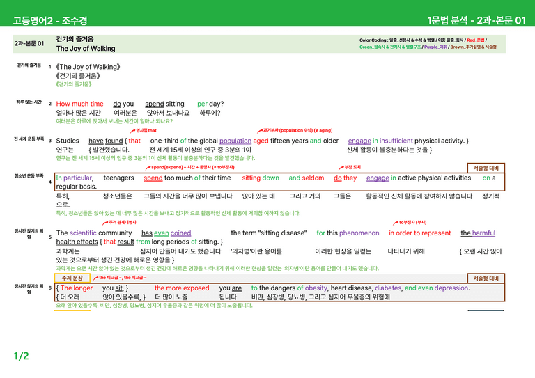Viewport: 535px width, 378px height.
Task: Click the red arrow beside 'to부정사 (부사)' note
Action: coord(396,223)
